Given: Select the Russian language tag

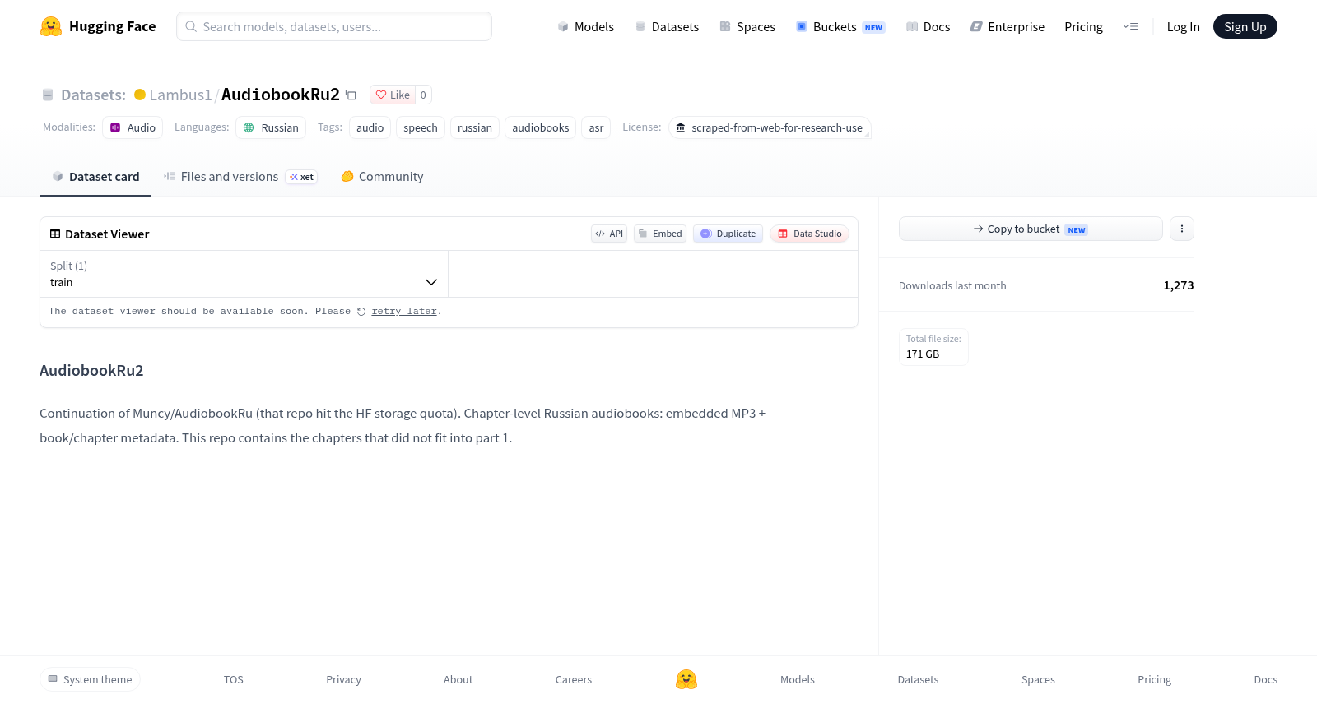Looking at the screenshot, I should [x=271, y=127].
